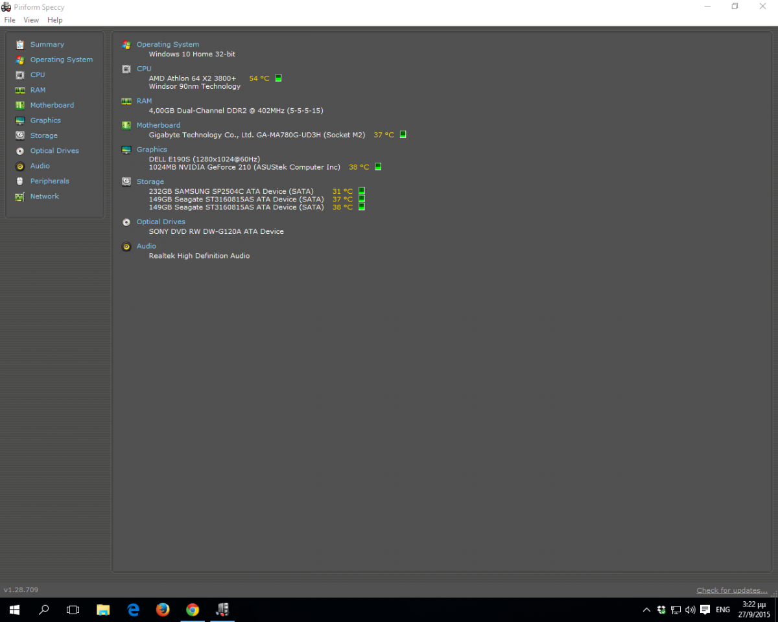Click the DELL E190S monitor line
The width and height of the screenshot is (778, 622).
pos(204,159)
